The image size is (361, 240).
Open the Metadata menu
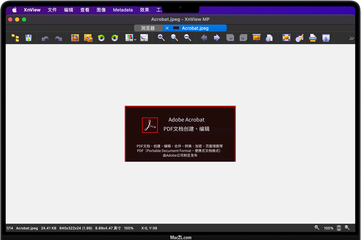(123, 10)
